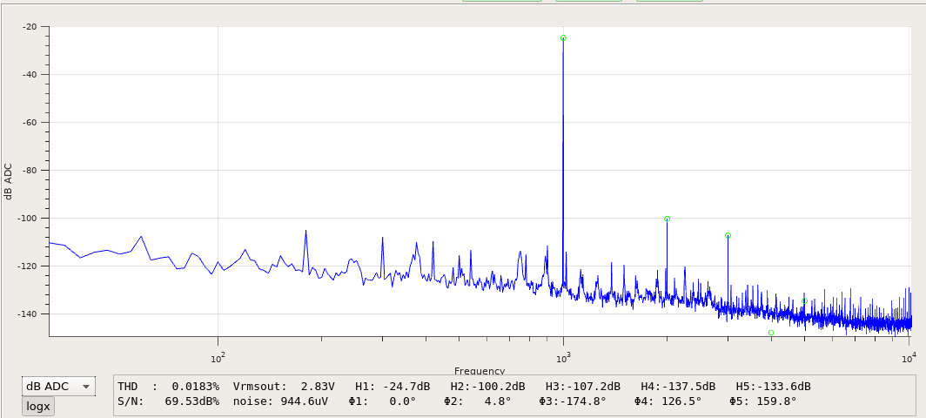Select the Φ5 159.8° phase value
Screen dimensions: 926x418
pos(763,401)
